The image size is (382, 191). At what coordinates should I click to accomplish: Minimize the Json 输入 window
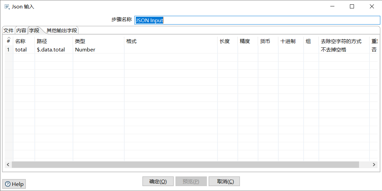(x=332, y=6)
